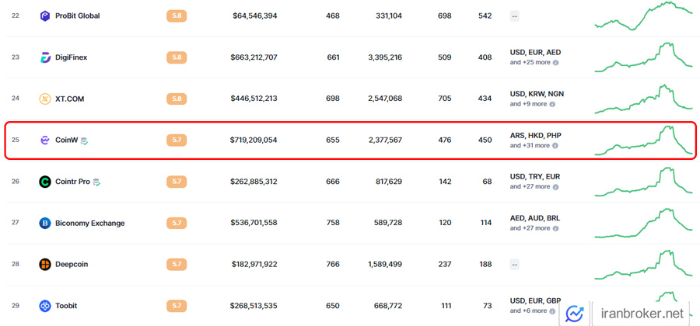700x326 pixels.
Task: Click the info icon beside DigiFinex's +25 more
Action: point(555,63)
